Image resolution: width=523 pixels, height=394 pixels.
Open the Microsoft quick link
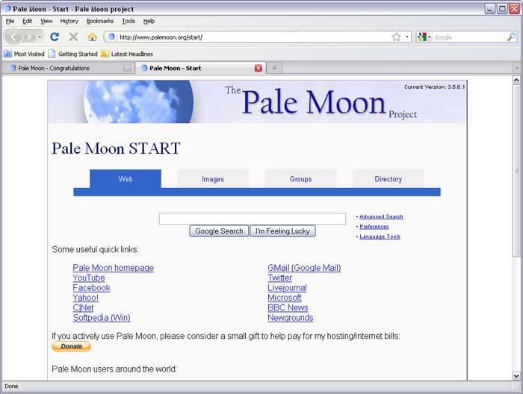point(285,298)
